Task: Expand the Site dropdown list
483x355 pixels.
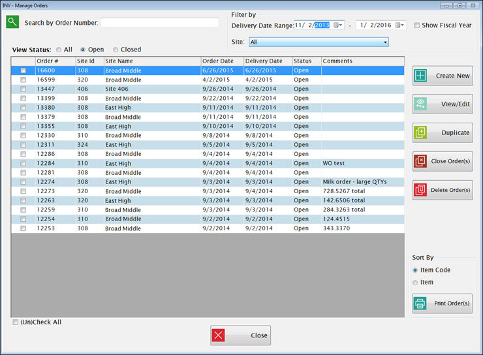Action: [385, 42]
